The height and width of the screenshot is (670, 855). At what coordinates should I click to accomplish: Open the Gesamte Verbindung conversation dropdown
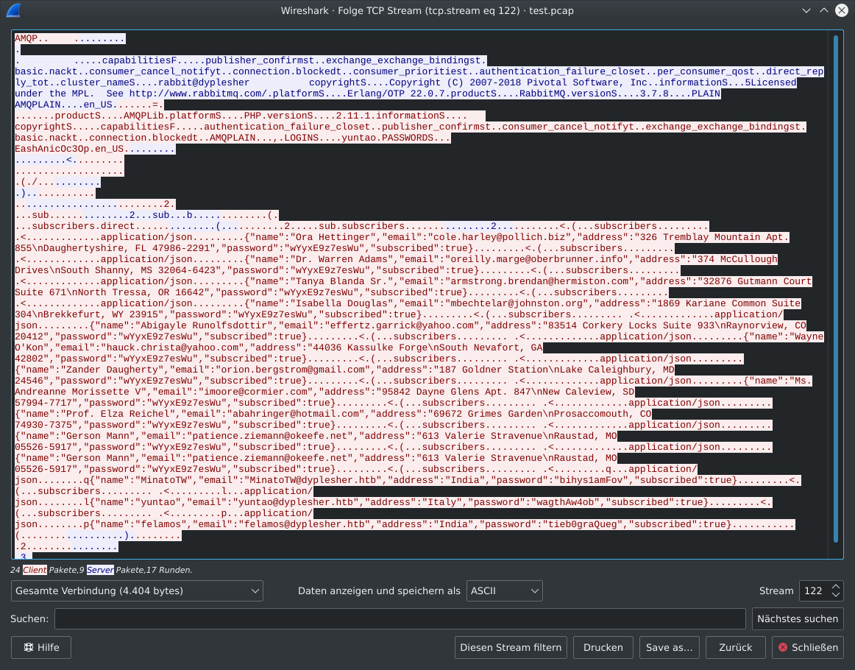pyautogui.click(x=137, y=591)
